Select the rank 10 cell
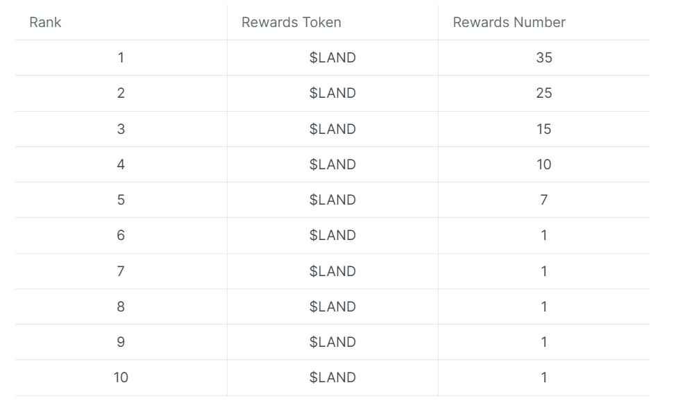The image size is (687, 419). 121,378
